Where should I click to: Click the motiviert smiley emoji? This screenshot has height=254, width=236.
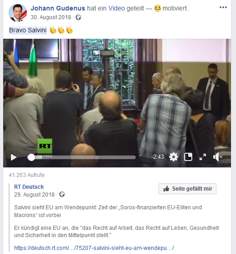(158, 8)
